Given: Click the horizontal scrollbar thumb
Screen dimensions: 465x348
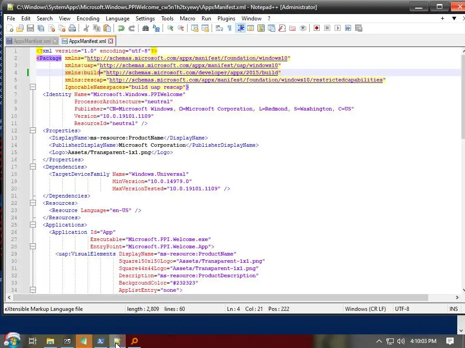Looking at the screenshot, I should coord(221,297).
